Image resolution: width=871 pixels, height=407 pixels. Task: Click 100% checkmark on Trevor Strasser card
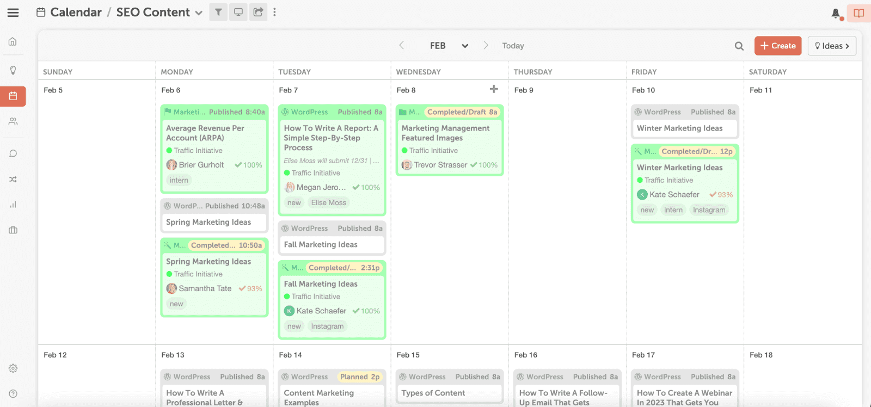click(483, 165)
